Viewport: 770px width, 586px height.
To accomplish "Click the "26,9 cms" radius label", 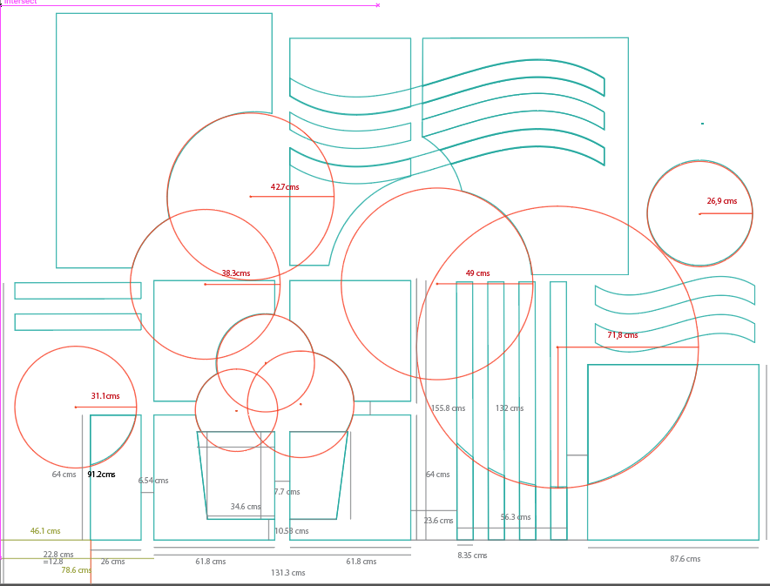I will (x=722, y=201).
